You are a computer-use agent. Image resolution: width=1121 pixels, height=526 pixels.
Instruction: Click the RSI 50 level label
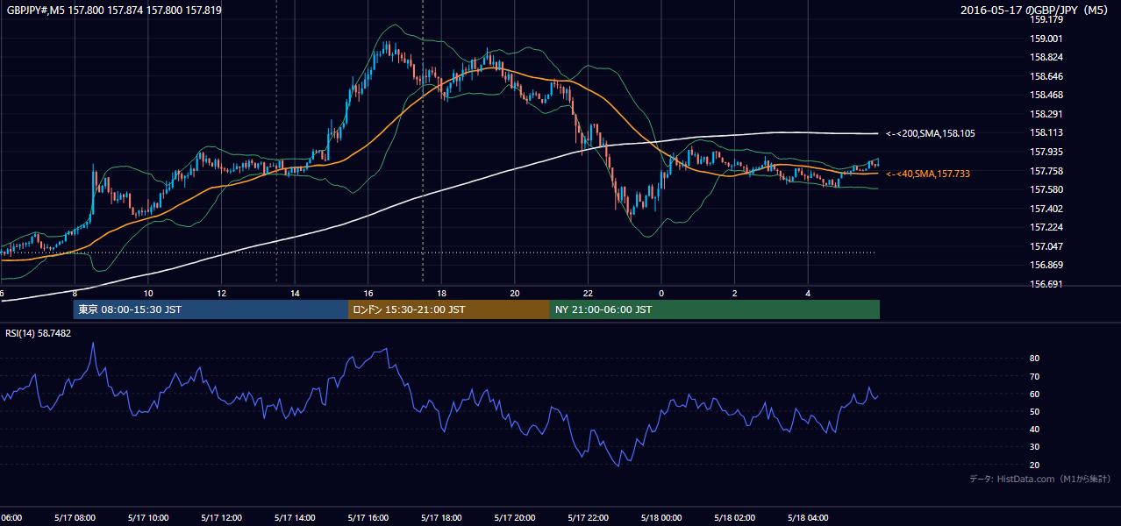pyautogui.click(x=1034, y=411)
